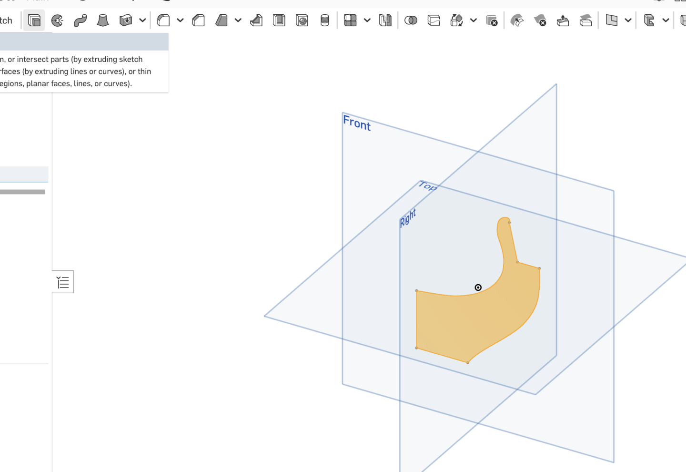Expand the Transform dropdown arrow

[x=473, y=21]
